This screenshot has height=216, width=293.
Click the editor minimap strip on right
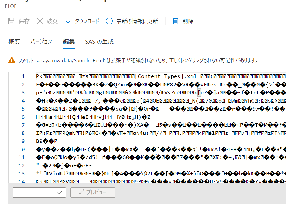point(283,127)
